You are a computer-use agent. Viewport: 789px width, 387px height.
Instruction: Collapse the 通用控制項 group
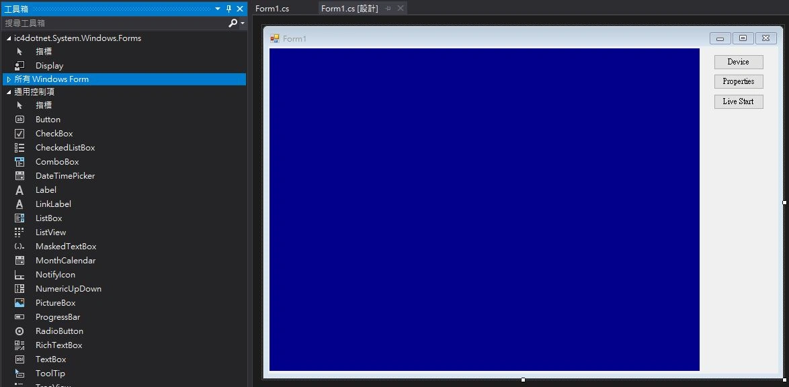[x=9, y=92]
